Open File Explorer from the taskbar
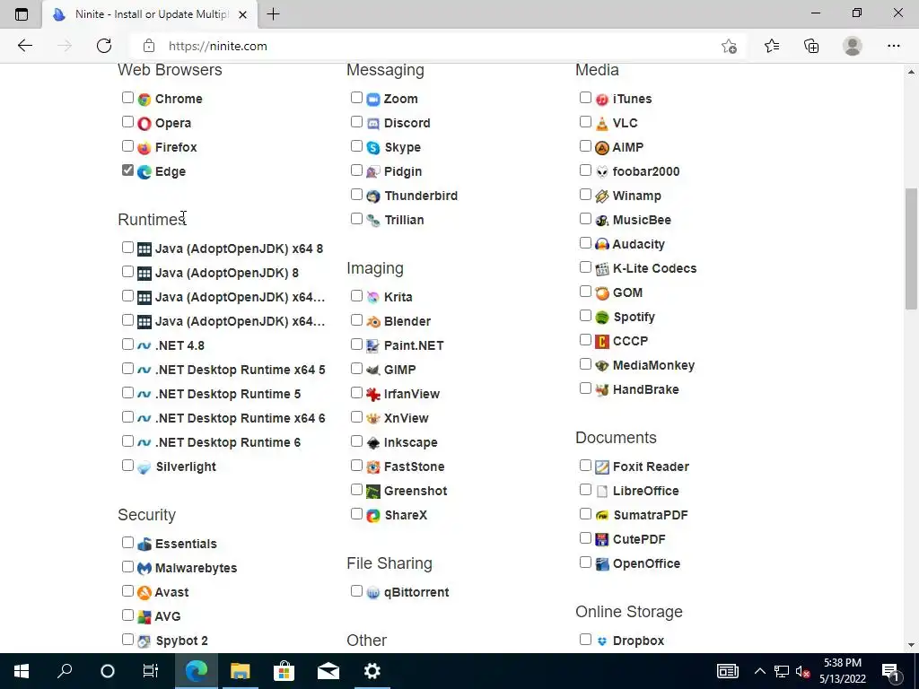The height and width of the screenshot is (689, 919). point(241,671)
